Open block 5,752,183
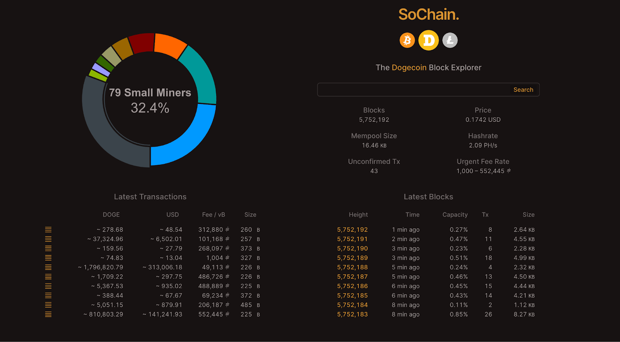620x342 pixels. [x=352, y=314]
